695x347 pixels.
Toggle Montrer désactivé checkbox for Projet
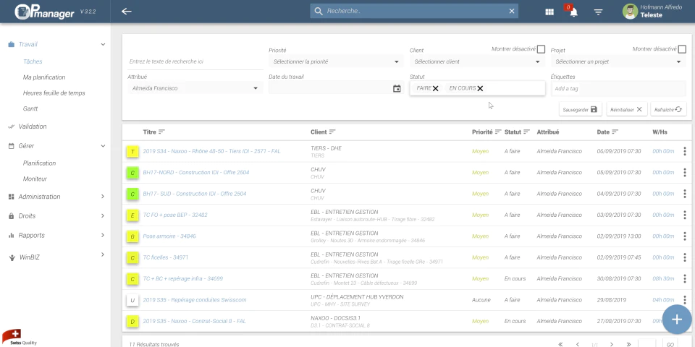pyautogui.click(x=682, y=49)
